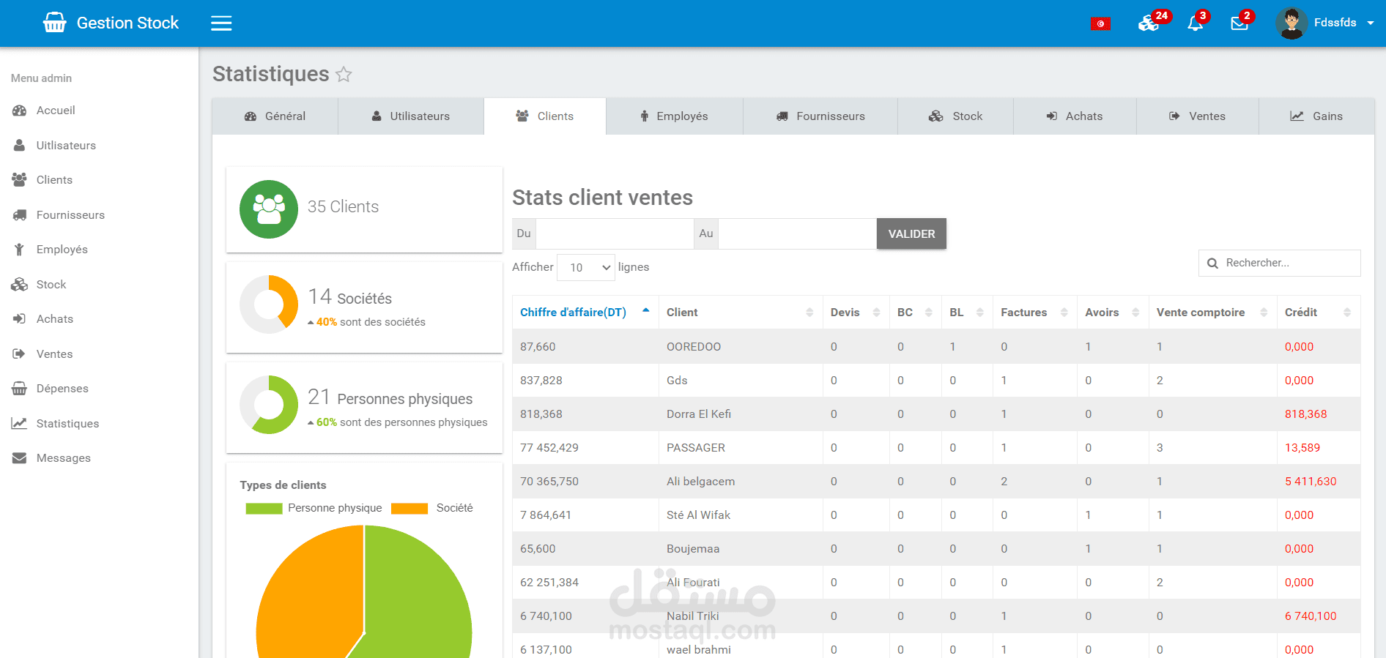1386x658 pixels.
Task: Click the Achats sidebar icon
Action: (19, 319)
